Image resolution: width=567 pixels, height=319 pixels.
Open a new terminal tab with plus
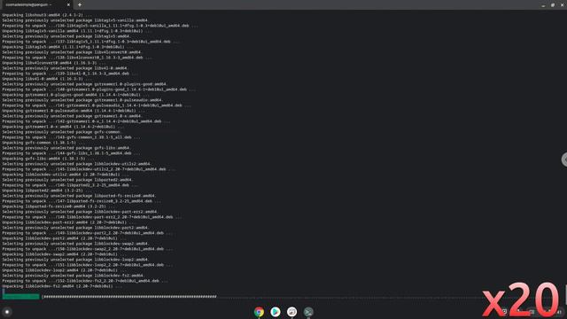80,4
